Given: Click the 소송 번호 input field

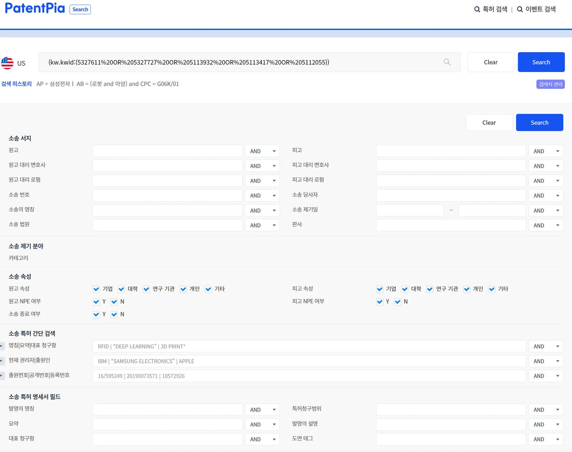Looking at the screenshot, I should pyautogui.click(x=167, y=196).
